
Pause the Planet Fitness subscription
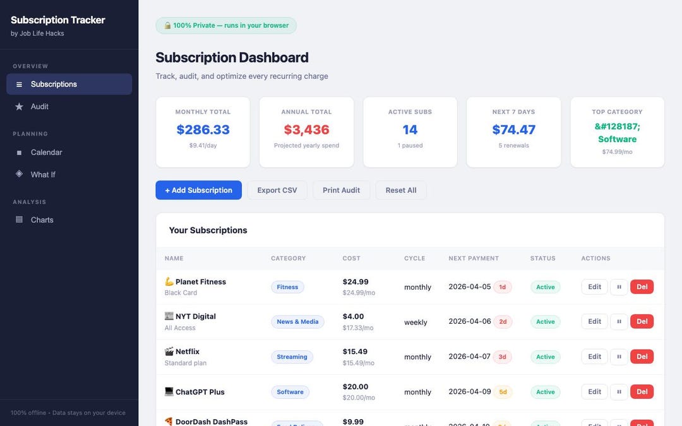click(619, 287)
